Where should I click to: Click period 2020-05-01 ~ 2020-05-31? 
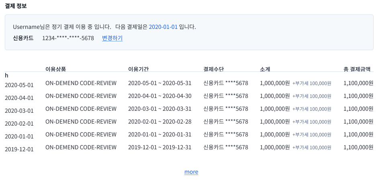160,83
